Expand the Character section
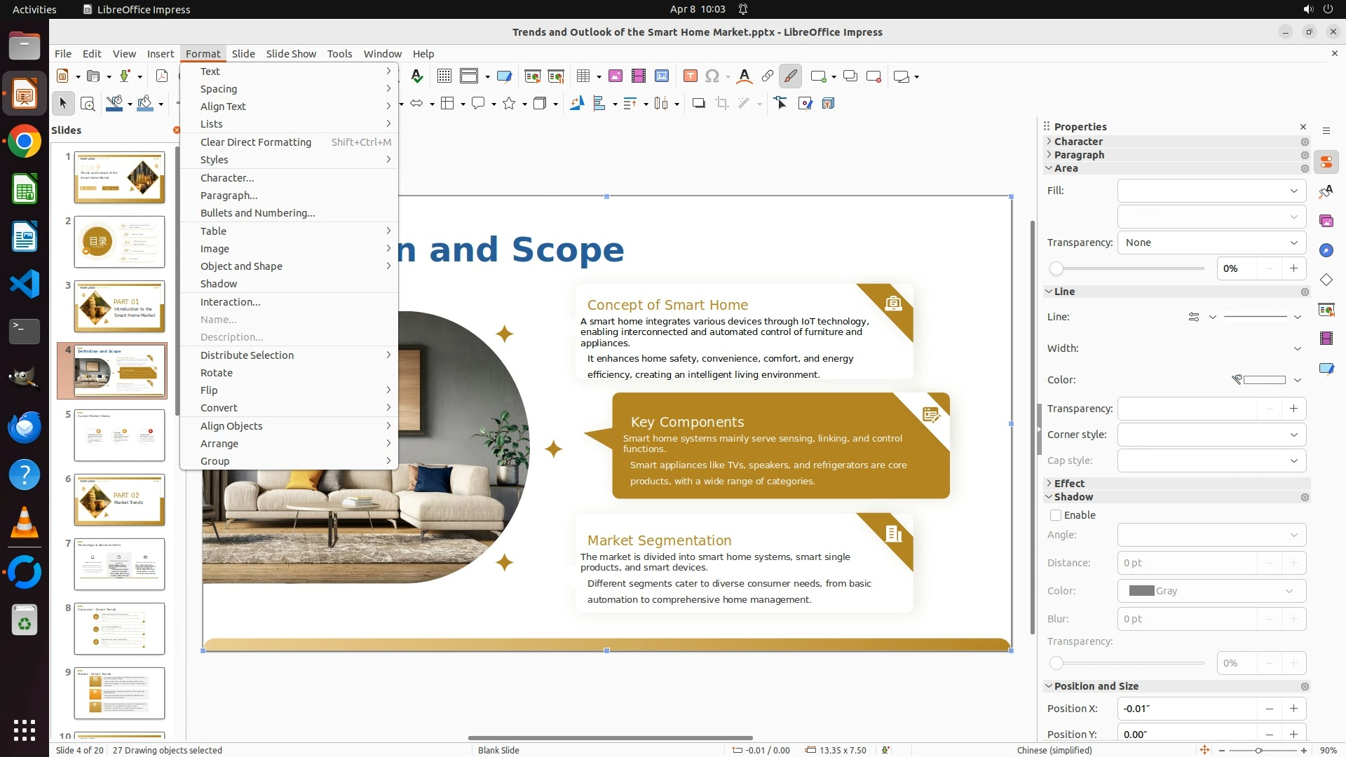This screenshot has width=1346, height=757. [x=1078, y=142]
